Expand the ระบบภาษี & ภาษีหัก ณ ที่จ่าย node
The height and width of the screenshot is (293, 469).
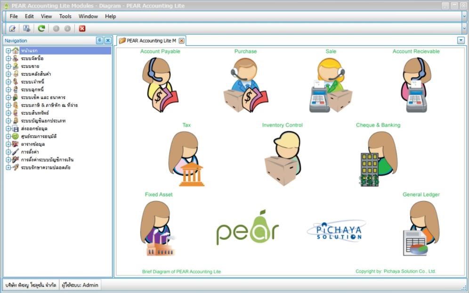[x=8, y=106]
